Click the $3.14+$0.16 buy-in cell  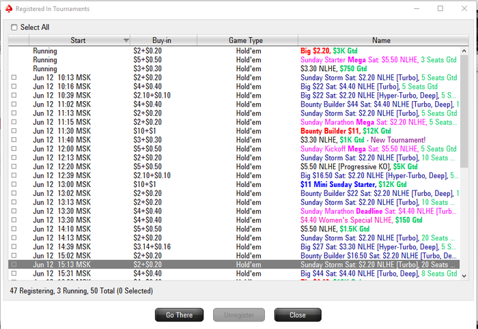(x=152, y=247)
